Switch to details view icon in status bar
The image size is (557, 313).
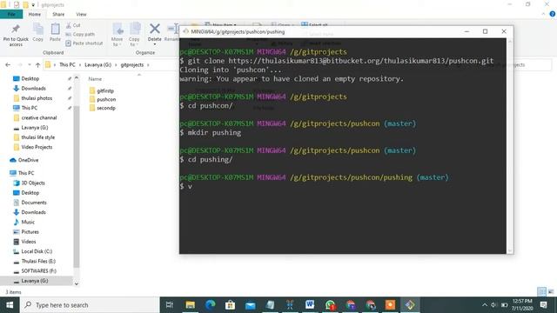click(541, 292)
